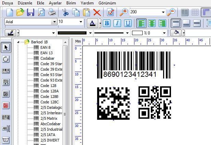Copy with the two-pages icon
The width and height of the screenshot is (211, 145).
pos(76,12)
